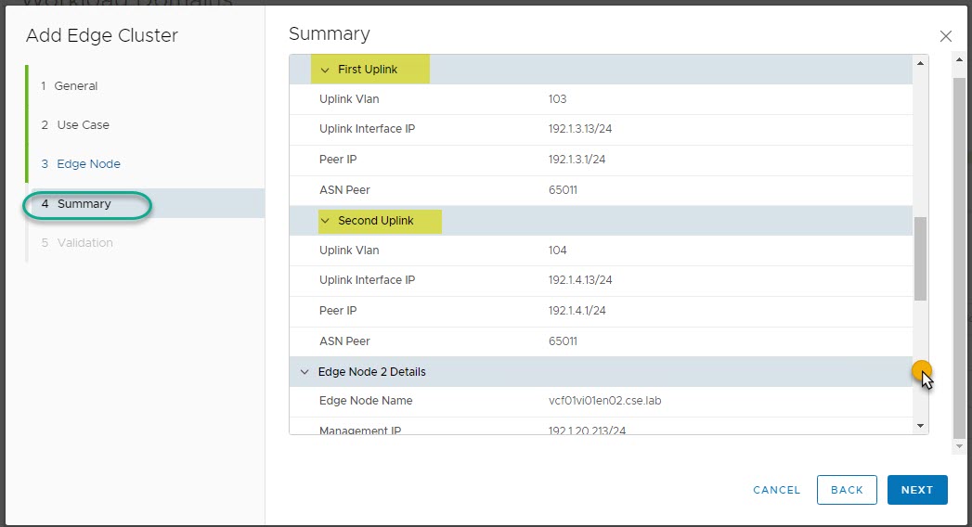Screen dimensions: 972x527
Task: Collapse Edge Node 2 Details section
Action: 305,372
